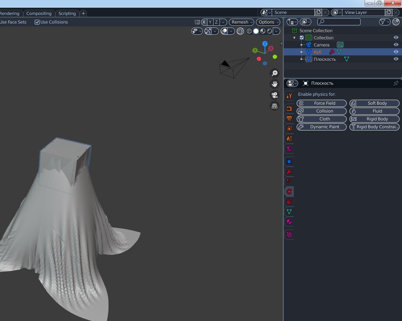Click the X axis on navigation gizmo

click(271, 48)
